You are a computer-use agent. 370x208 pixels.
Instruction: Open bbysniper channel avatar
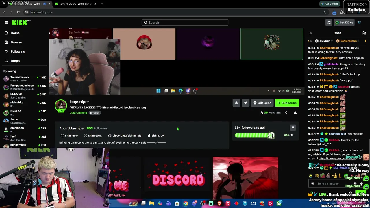(61, 106)
